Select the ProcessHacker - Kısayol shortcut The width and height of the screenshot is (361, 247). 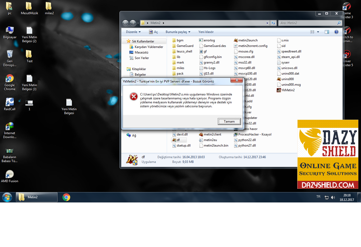(253, 134)
